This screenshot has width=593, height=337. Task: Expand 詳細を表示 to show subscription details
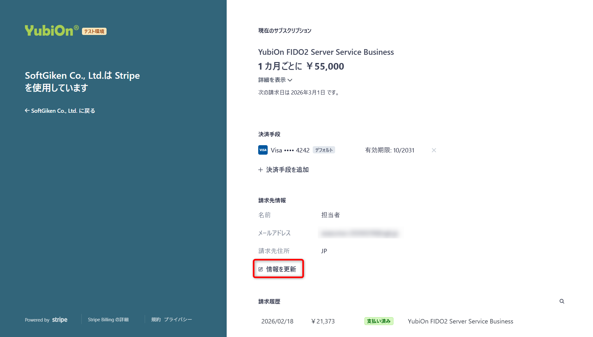273,80
